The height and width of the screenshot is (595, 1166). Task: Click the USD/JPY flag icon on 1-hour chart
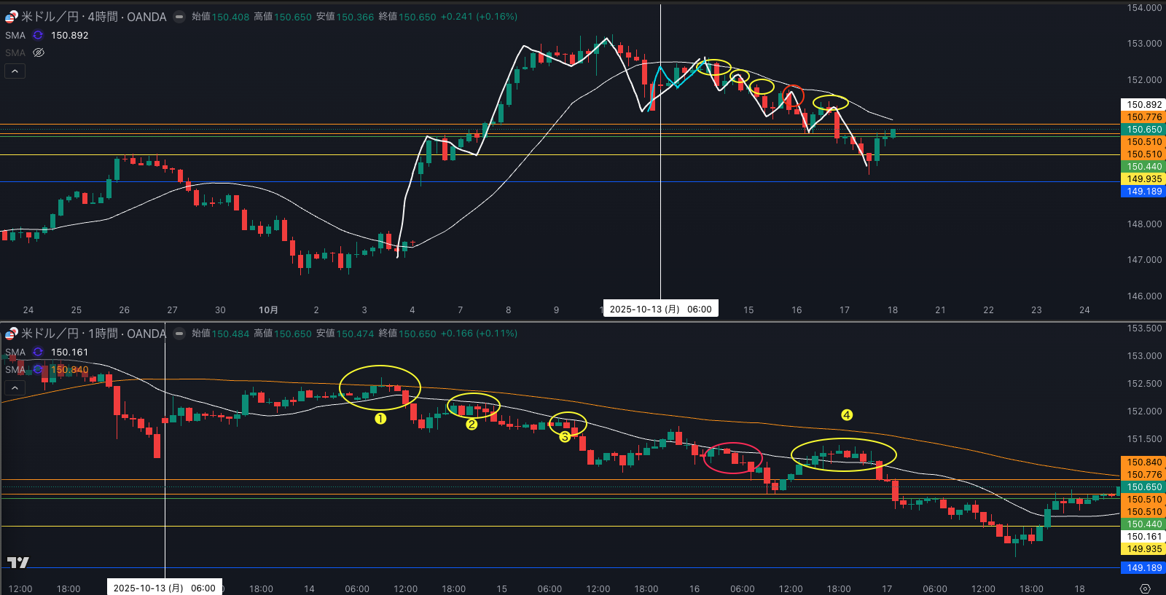pos(11,334)
